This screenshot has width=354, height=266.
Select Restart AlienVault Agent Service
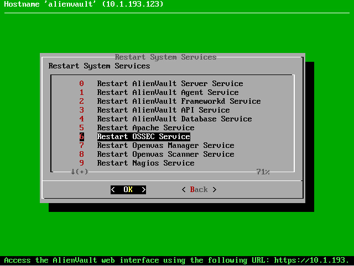(x=168, y=92)
